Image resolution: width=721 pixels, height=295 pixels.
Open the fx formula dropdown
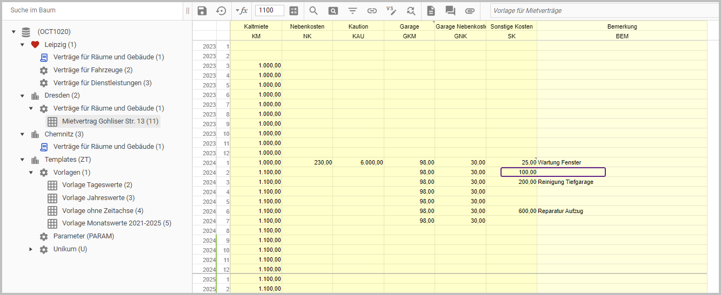point(241,11)
